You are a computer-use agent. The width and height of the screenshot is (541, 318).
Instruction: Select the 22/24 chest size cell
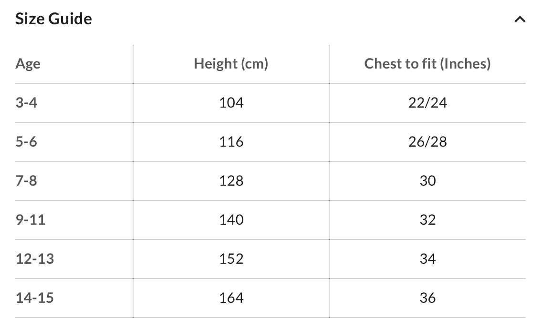click(427, 102)
